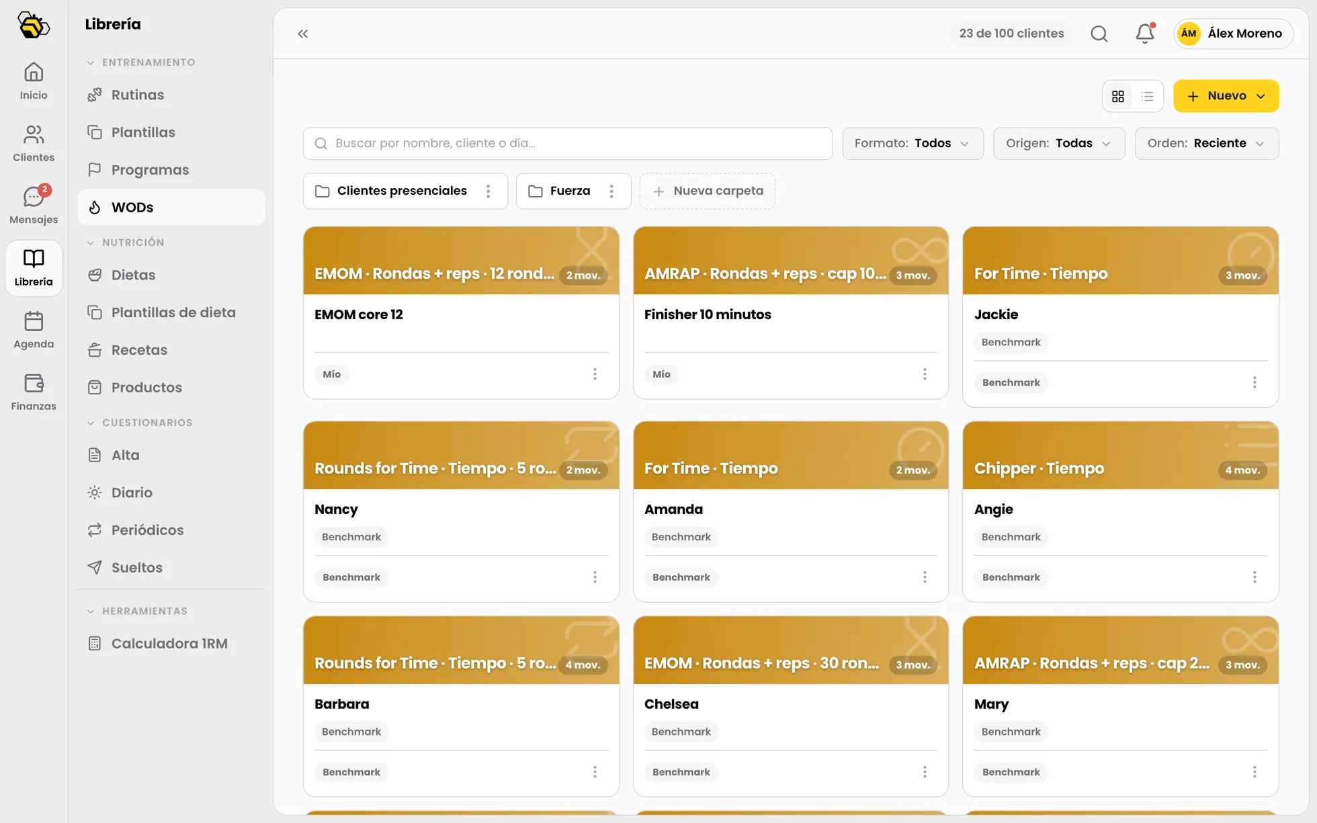Open options menu for Amanda card

[925, 577]
